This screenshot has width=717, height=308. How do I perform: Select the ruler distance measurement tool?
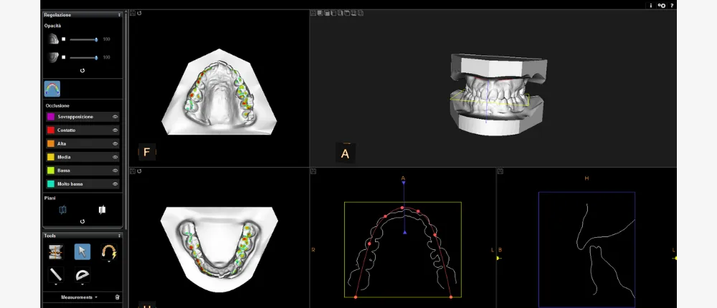[x=55, y=275]
